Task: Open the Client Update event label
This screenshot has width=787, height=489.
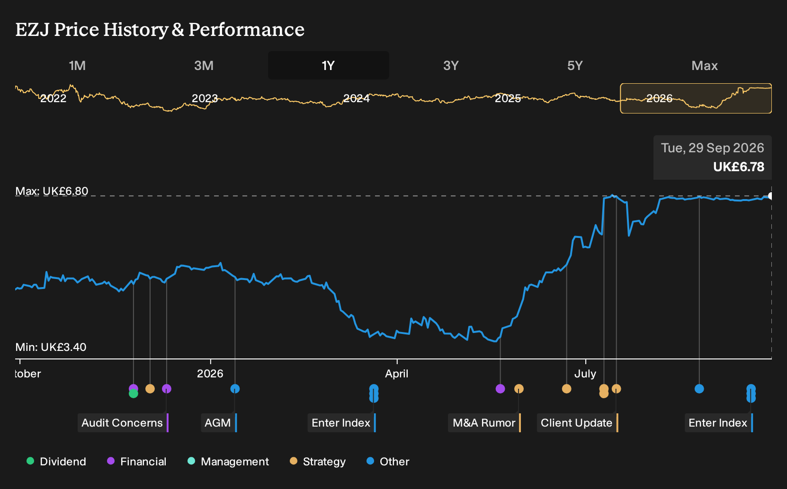Action: click(x=578, y=423)
